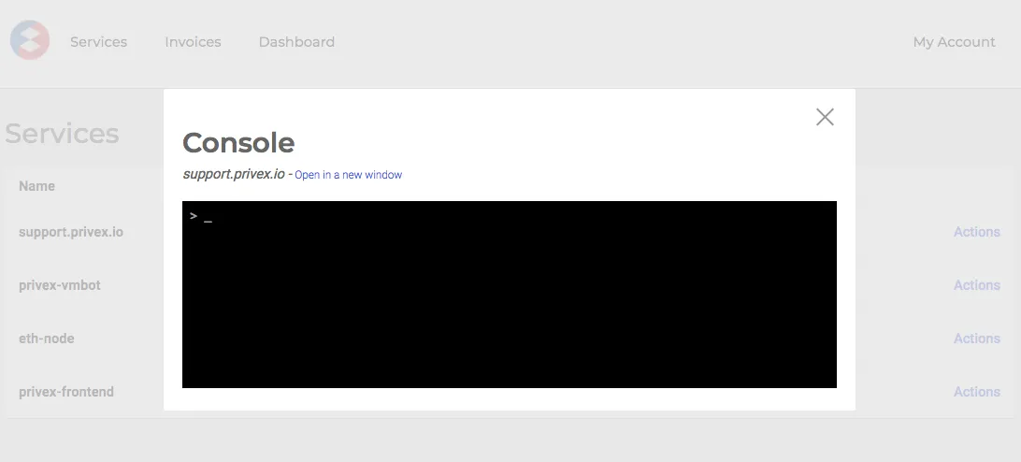Open Actions for privex-vmbot row

click(977, 285)
